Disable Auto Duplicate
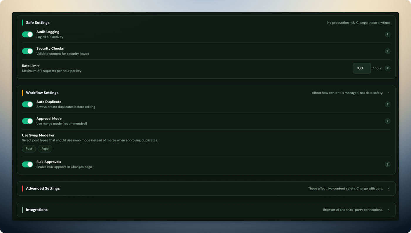 tap(27, 104)
